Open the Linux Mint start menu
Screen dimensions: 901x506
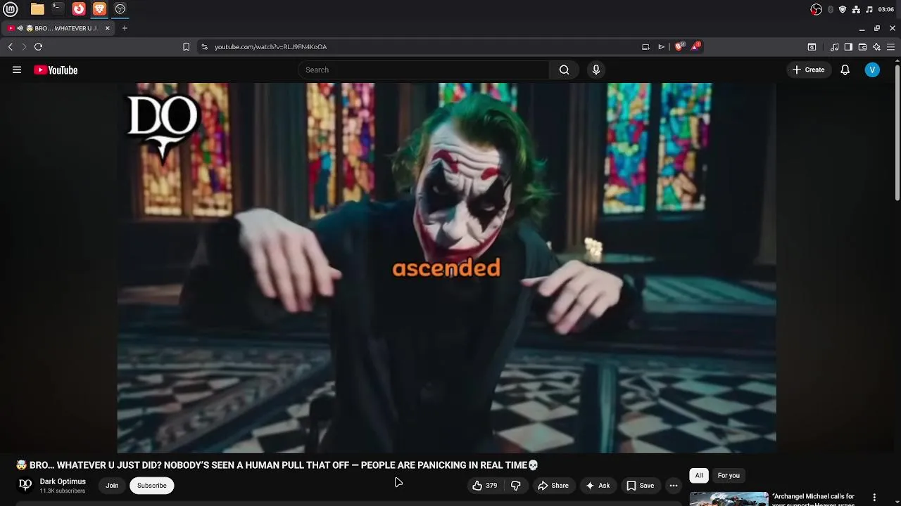[10, 9]
